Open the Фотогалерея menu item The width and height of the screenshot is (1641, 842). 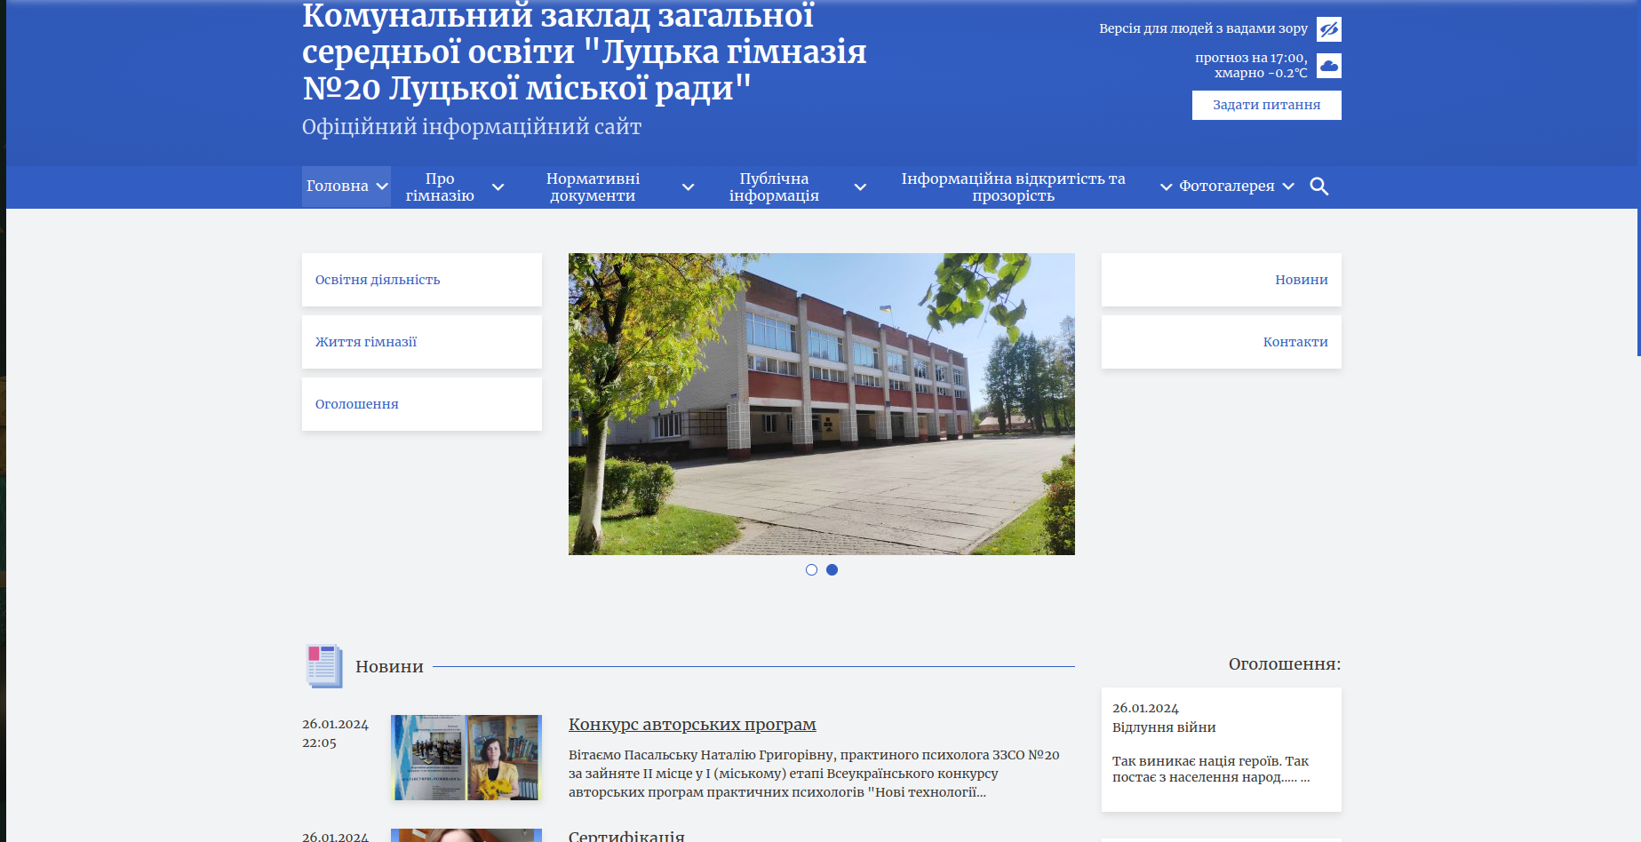click(1226, 187)
